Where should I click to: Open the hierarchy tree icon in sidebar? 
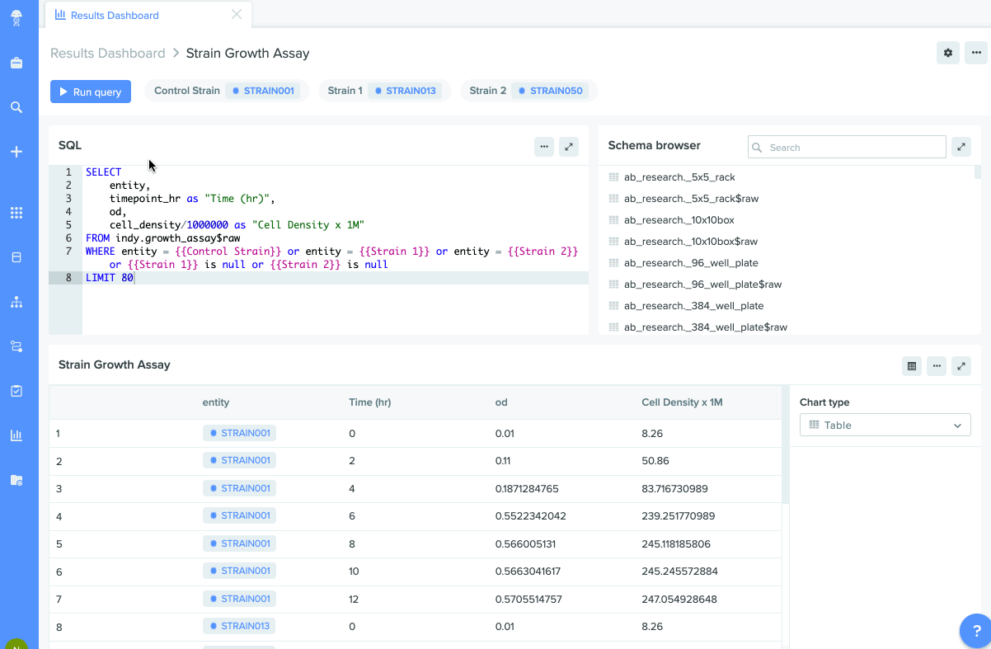click(x=16, y=302)
